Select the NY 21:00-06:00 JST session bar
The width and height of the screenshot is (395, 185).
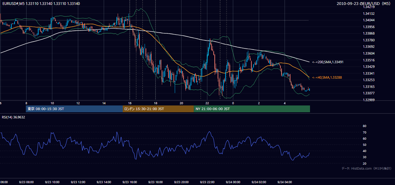[252, 109]
